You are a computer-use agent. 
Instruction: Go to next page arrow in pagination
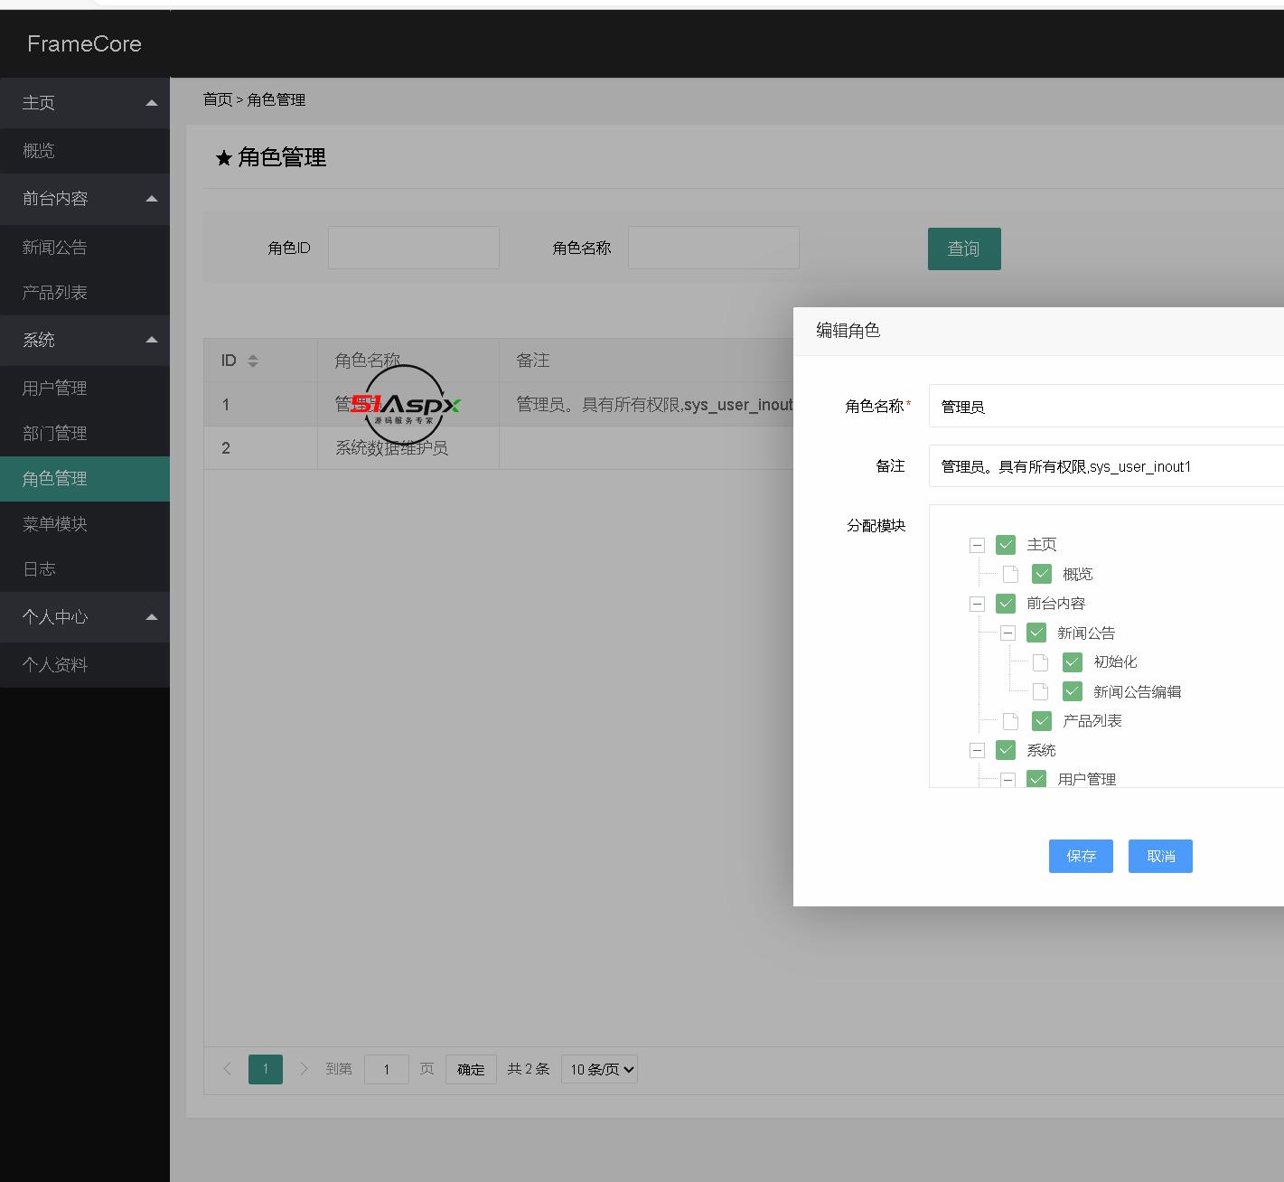click(x=305, y=1069)
